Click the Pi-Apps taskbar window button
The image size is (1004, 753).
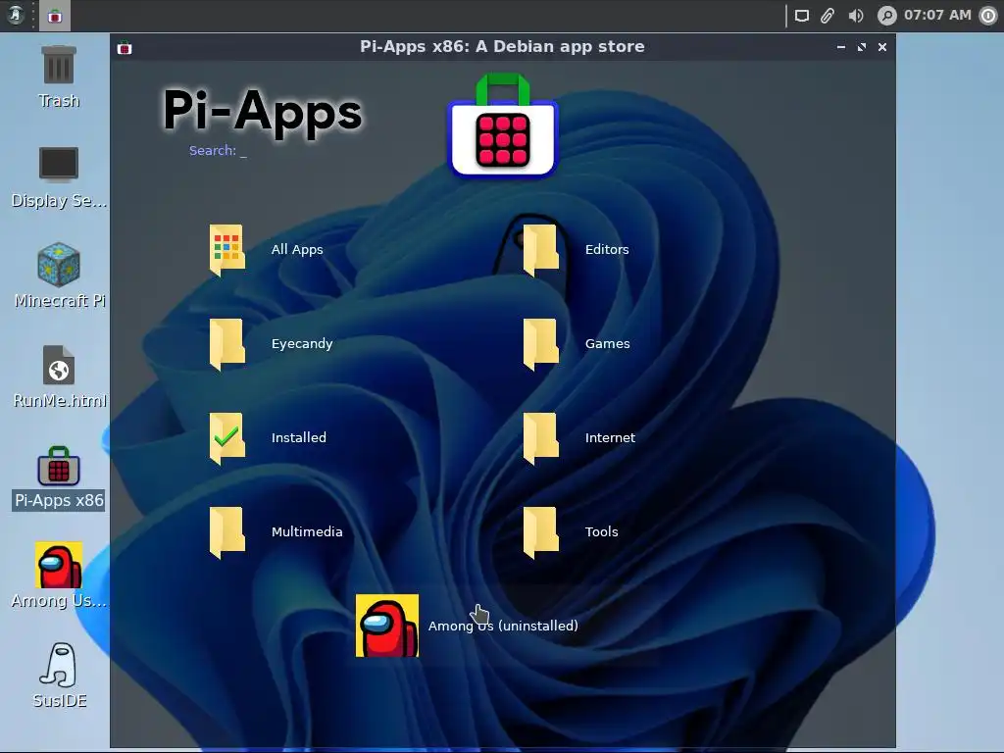(55, 16)
